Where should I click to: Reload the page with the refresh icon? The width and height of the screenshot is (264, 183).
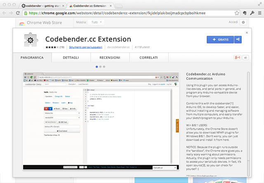[18, 13]
